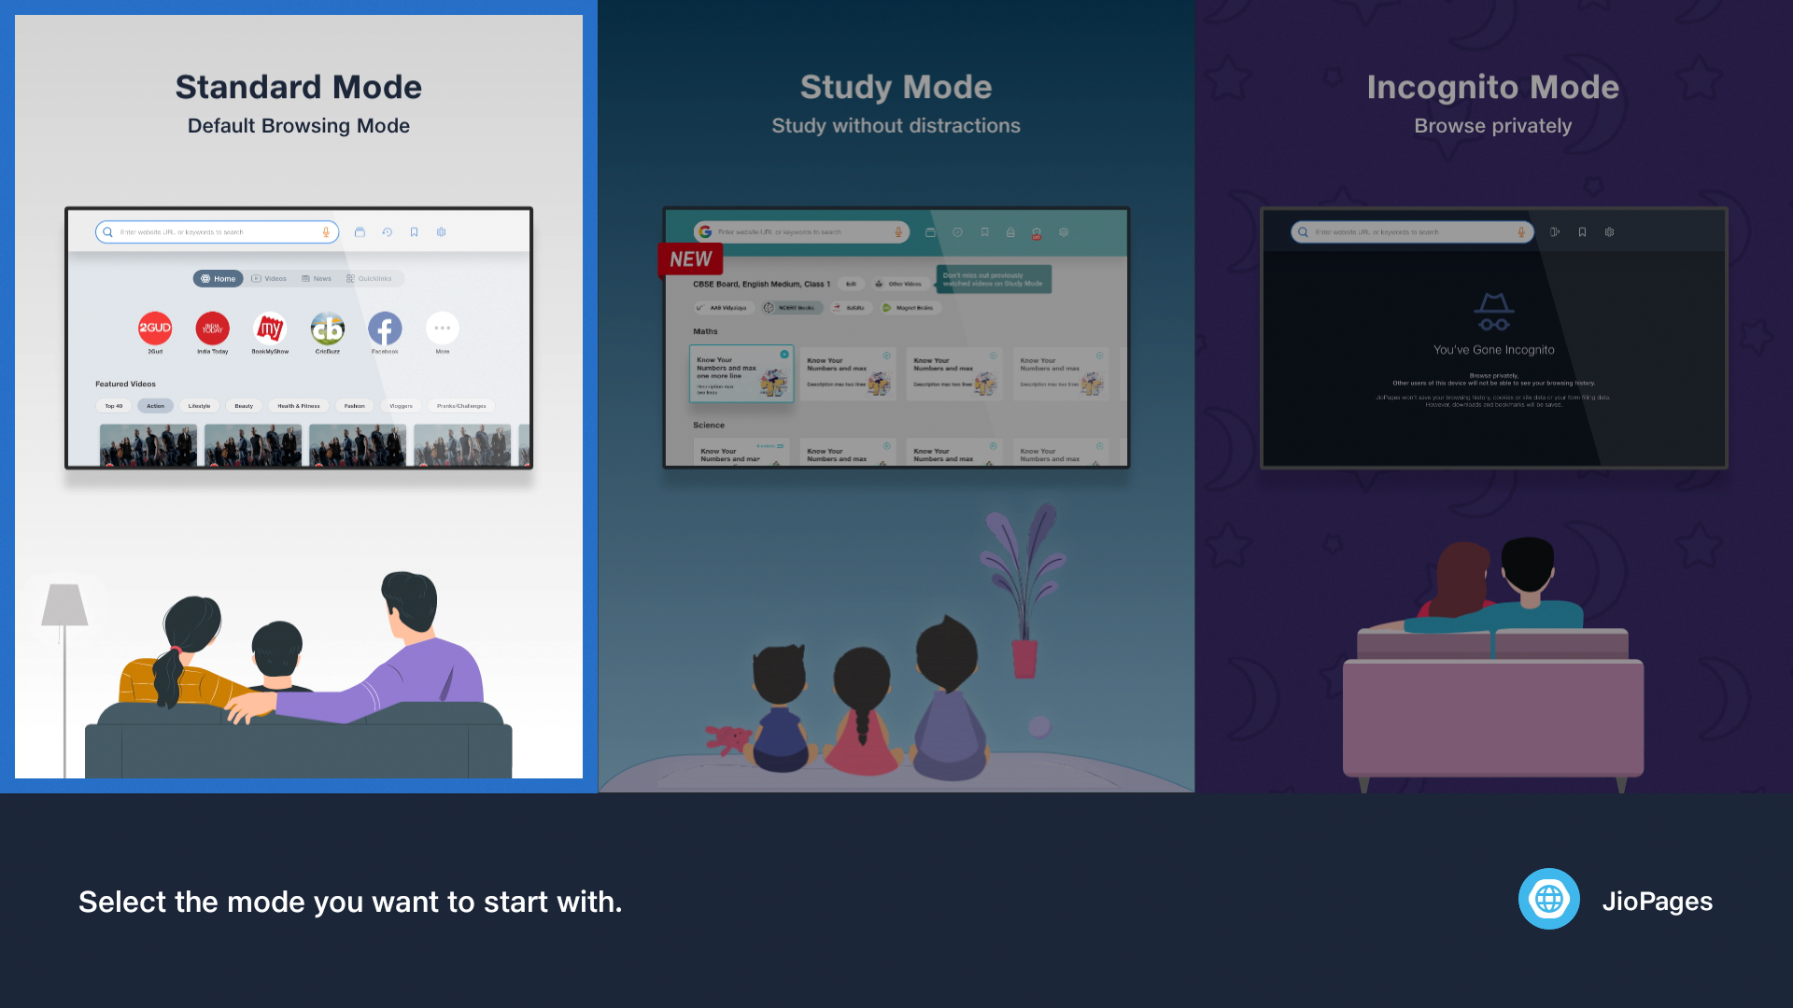Click the BookMyShow shortcut icon

point(270,328)
